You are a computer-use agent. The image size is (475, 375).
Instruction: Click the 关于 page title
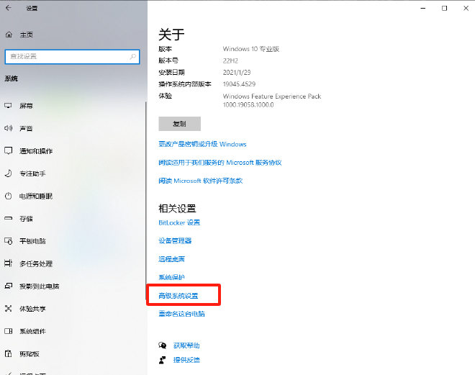click(x=171, y=35)
